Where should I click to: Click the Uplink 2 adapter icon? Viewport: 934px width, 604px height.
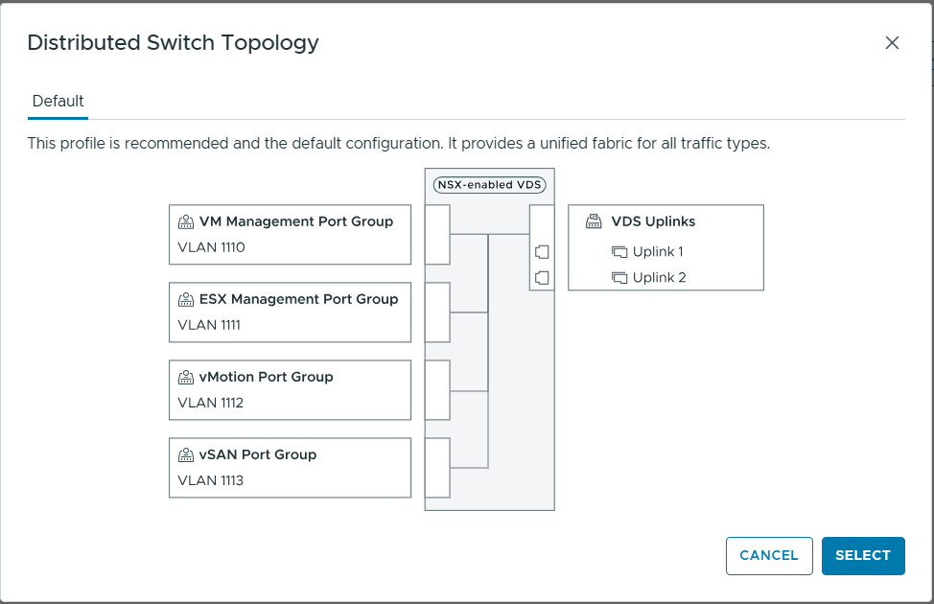pyautogui.click(x=619, y=278)
